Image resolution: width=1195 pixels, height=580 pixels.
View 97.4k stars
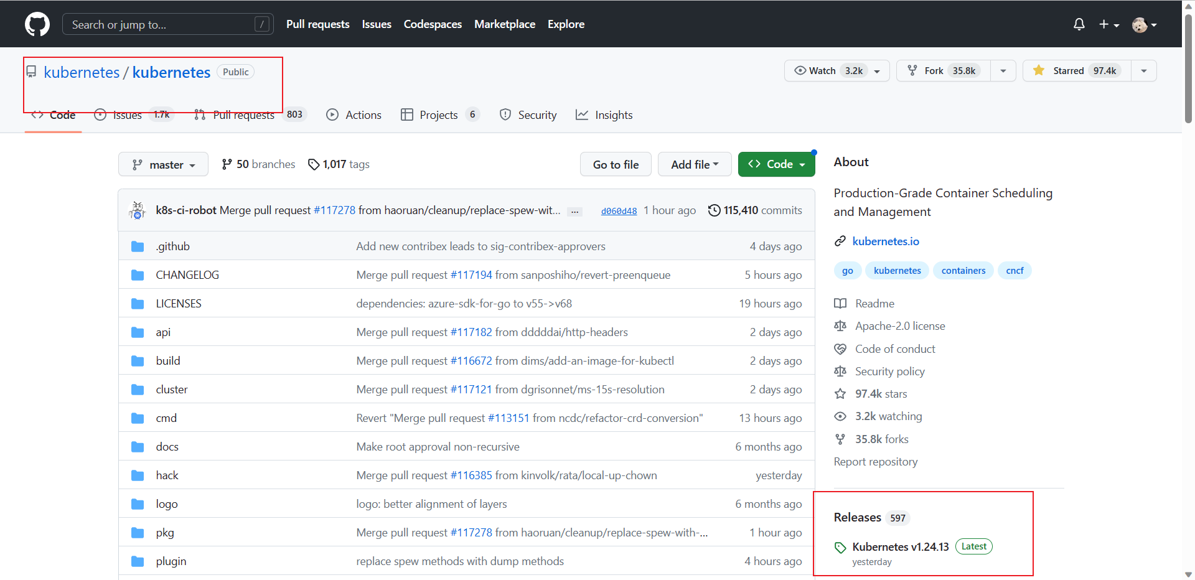871,394
